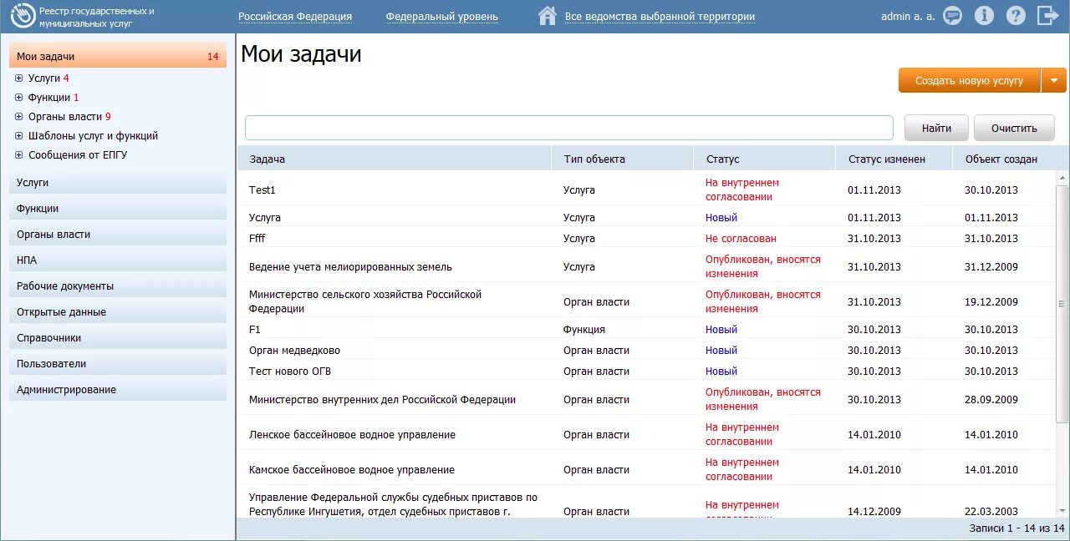The height and width of the screenshot is (541, 1070).
Task: Click the logout exit icon
Action: click(1047, 16)
